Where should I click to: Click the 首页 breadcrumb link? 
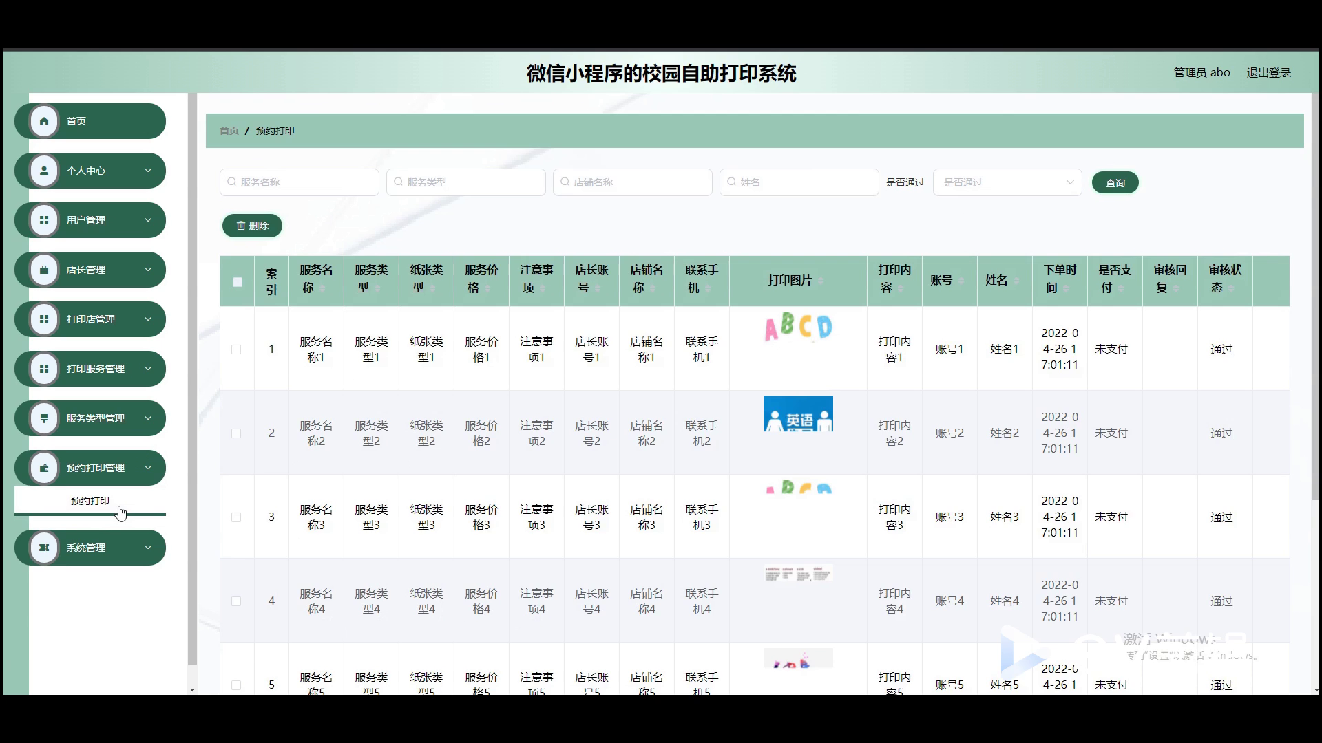click(x=229, y=131)
